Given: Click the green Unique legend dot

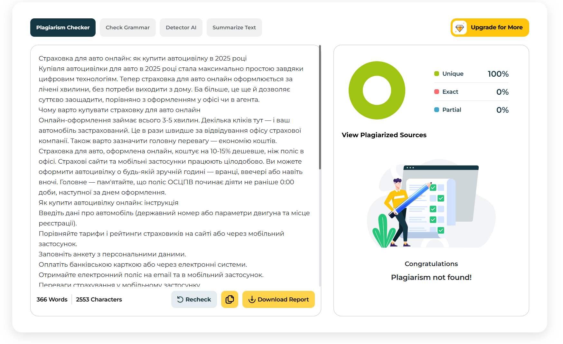Looking at the screenshot, I should point(436,74).
